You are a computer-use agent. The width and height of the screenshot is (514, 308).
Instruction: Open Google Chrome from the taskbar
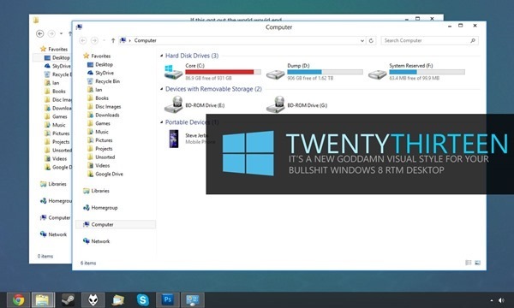click(18, 299)
